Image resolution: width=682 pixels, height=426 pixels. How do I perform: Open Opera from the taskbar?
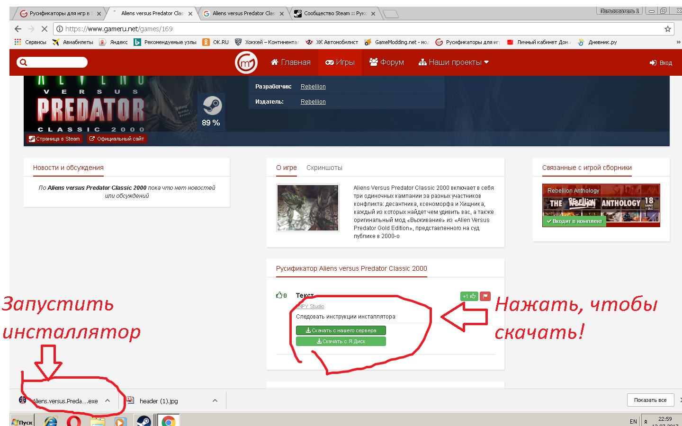click(x=74, y=421)
